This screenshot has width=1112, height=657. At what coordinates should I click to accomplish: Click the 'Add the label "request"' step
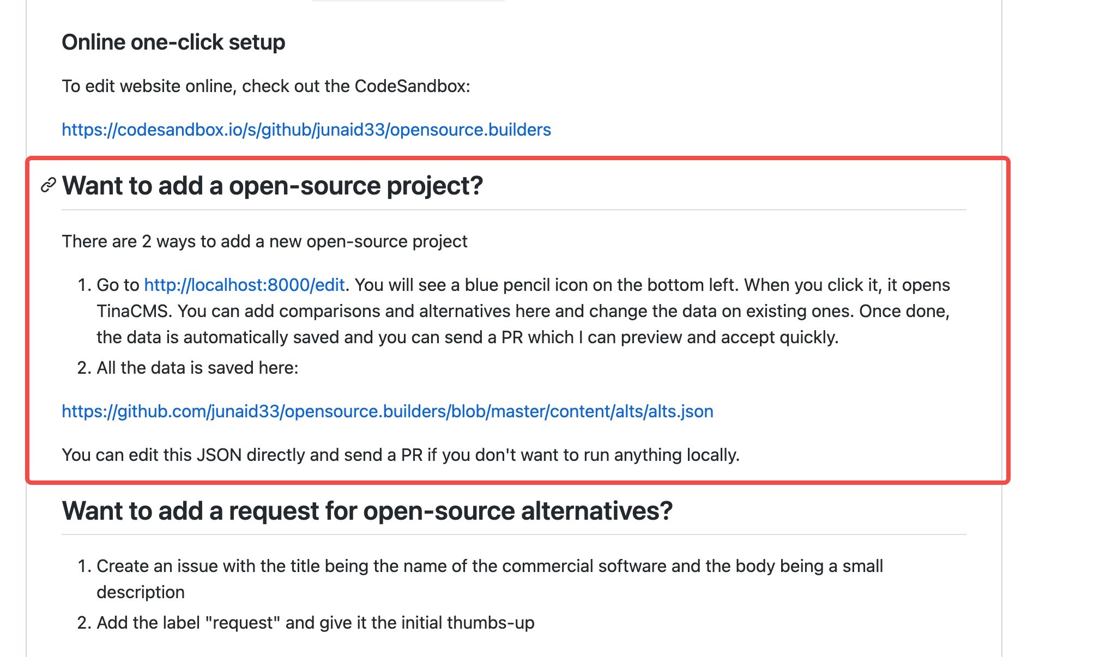[315, 623]
